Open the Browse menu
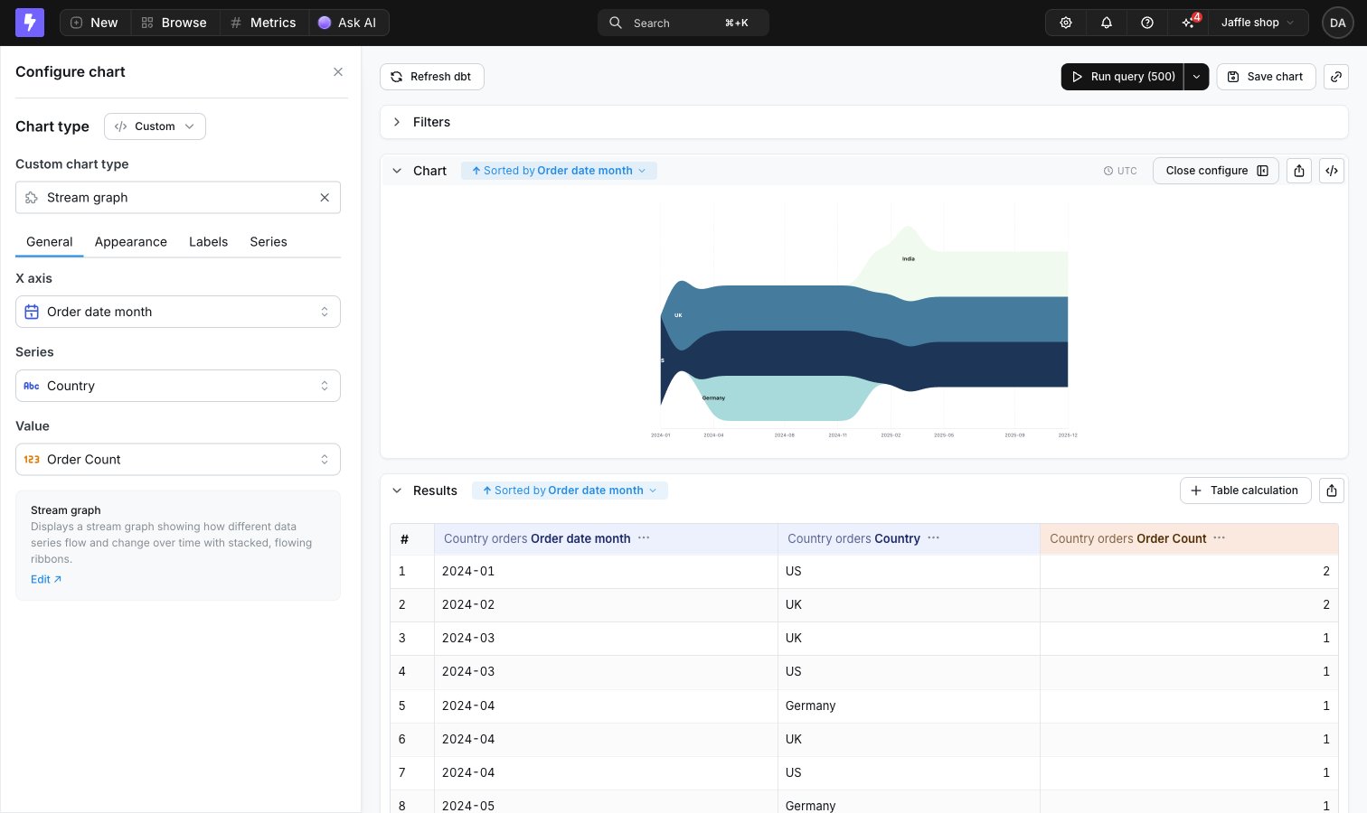 click(174, 23)
